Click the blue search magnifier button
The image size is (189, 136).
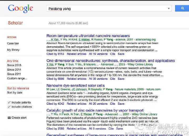pyautogui.click(x=182, y=8)
